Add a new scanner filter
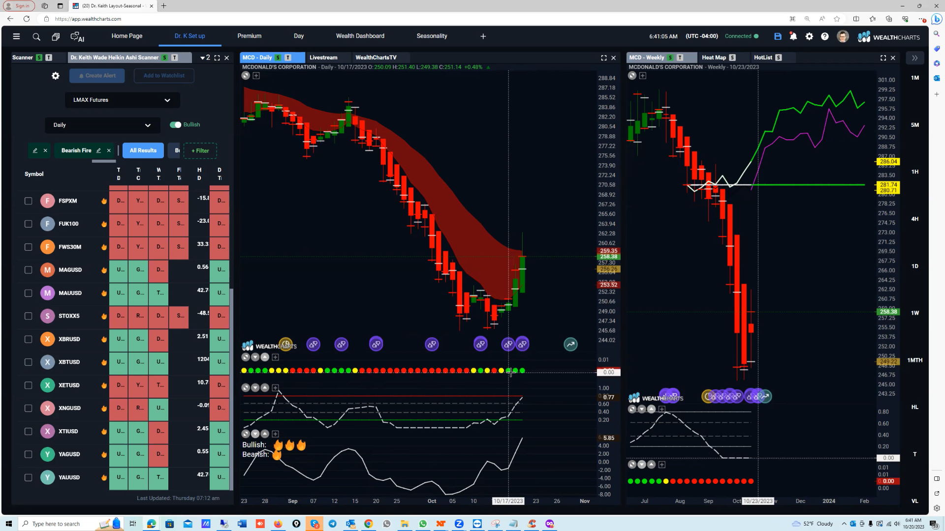The width and height of the screenshot is (945, 531). (x=200, y=151)
